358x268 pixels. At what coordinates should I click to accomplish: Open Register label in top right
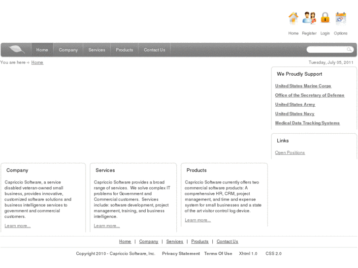[x=309, y=33]
